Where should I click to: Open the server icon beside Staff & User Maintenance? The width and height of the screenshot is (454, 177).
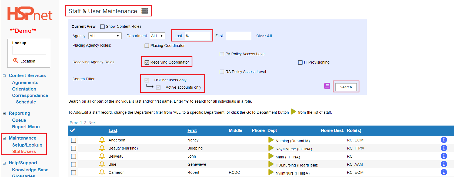point(145,11)
